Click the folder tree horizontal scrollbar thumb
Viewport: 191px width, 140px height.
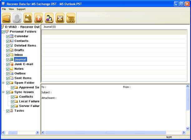(x=13, y=132)
